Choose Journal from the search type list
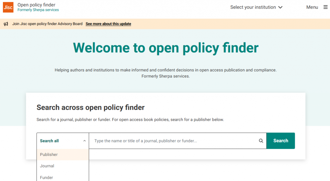 (63, 166)
